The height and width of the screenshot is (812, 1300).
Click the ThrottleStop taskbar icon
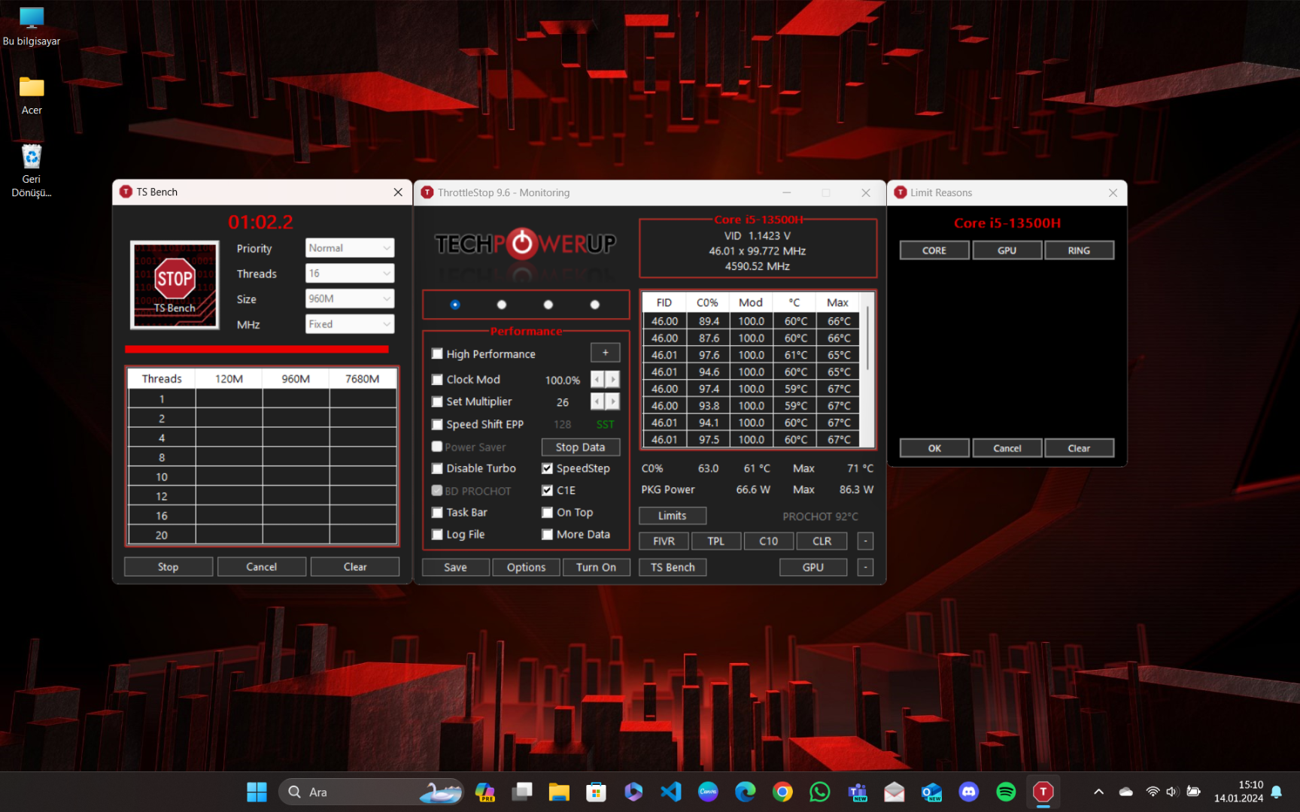[1043, 792]
